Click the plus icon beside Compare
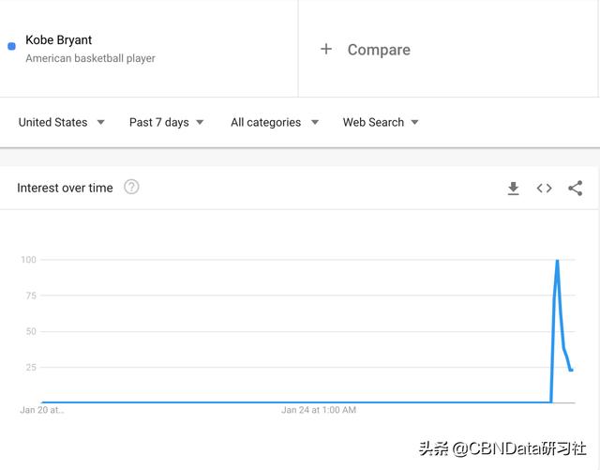The image size is (600, 470). 326,49
